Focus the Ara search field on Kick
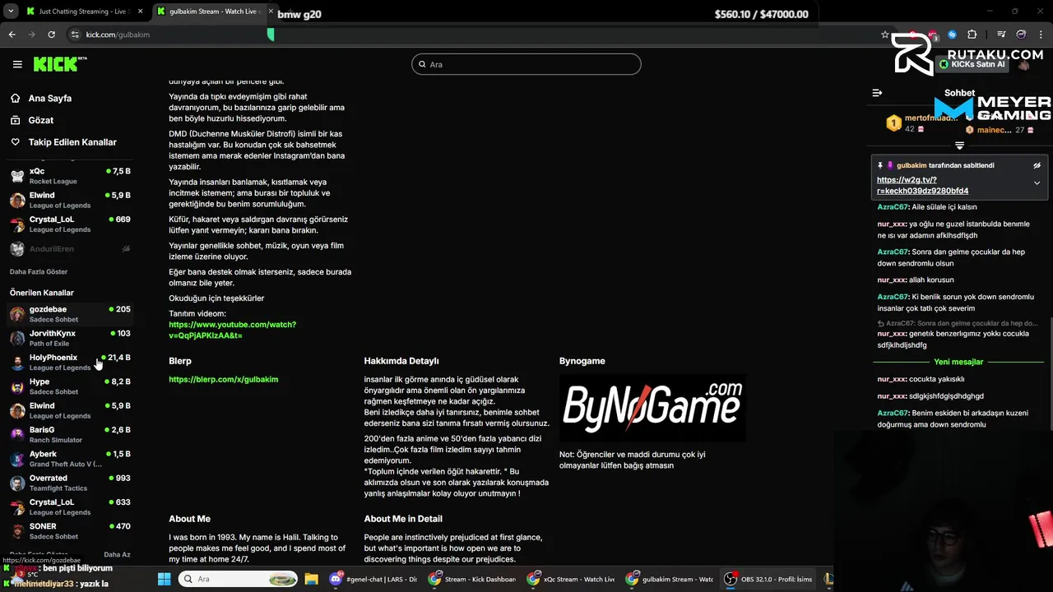The height and width of the screenshot is (592, 1053). [x=526, y=64]
